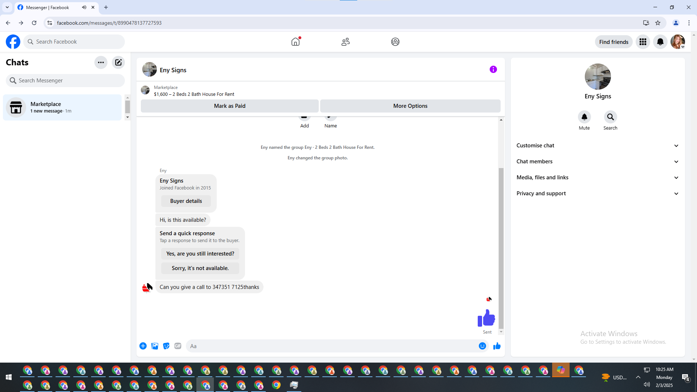Go back to previous page
Image resolution: width=697 pixels, height=392 pixels.
[x=8, y=23]
